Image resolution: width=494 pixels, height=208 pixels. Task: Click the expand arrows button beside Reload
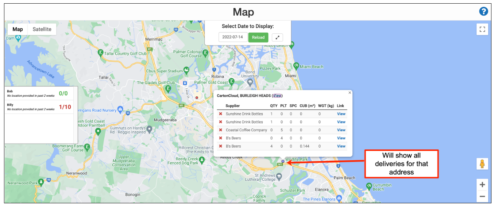click(x=277, y=37)
